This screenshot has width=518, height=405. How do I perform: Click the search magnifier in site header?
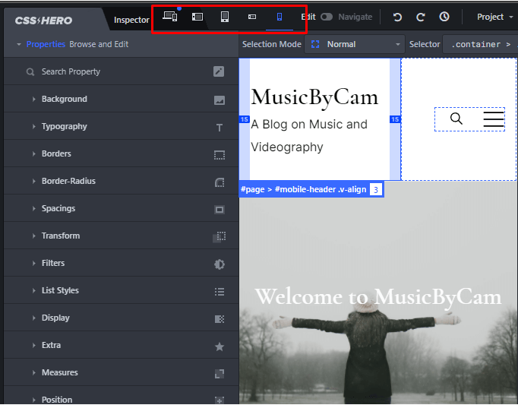pyautogui.click(x=456, y=119)
